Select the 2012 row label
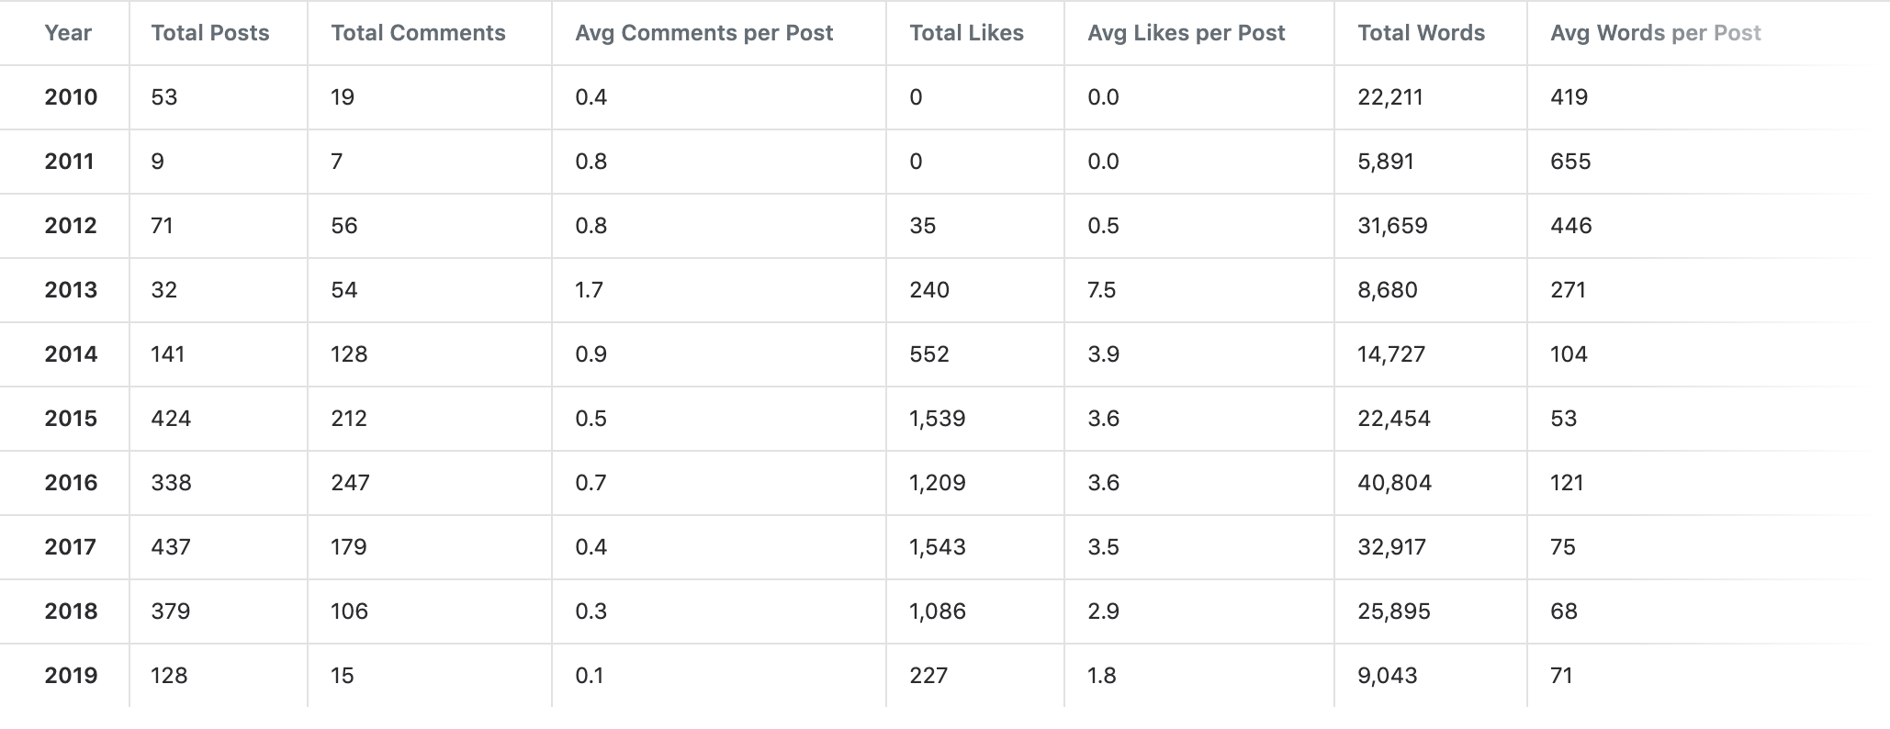Image resolution: width=1890 pixels, height=729 pixels. pyautogui.click(x=71, y=226)
